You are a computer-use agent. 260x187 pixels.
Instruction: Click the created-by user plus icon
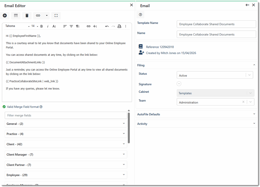pyautogui.click(x=141, y=53)
